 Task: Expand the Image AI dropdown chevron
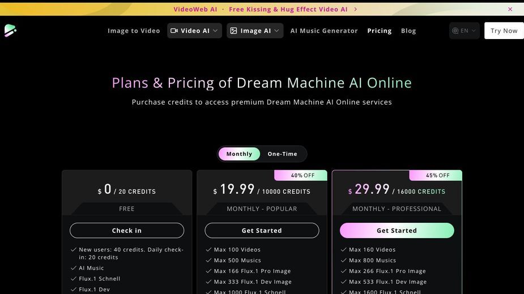[x=276, y=31]
